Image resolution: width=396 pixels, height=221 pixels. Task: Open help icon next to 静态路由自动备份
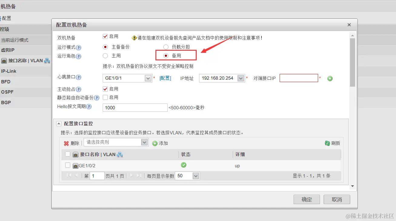(97, 98)
